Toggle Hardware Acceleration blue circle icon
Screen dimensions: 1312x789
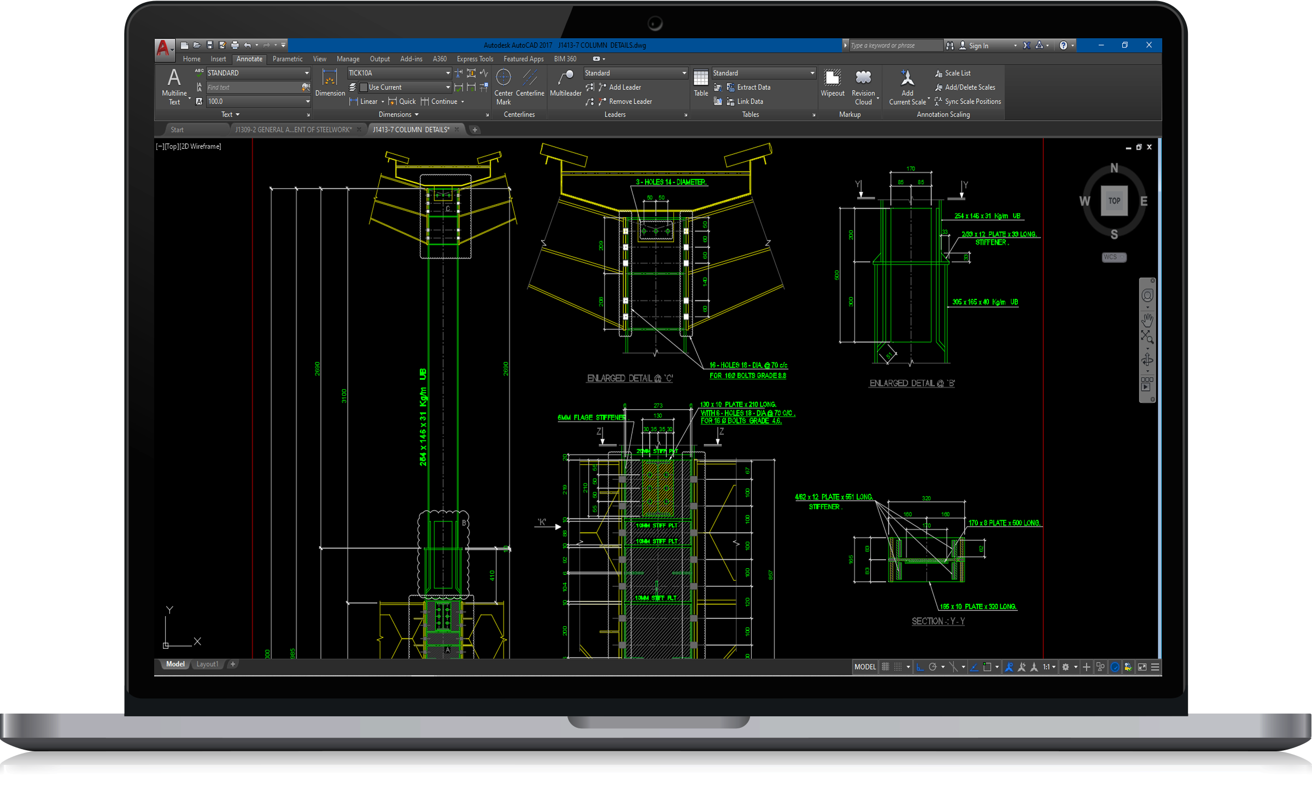(x=1115, y=667)
